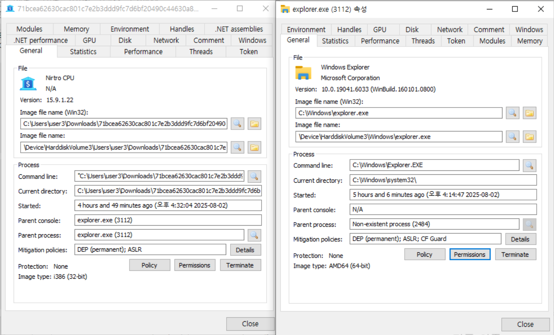554x335 pixels.
Task: Open folder icon beside Device path field in left window
Action: [254, 147]
